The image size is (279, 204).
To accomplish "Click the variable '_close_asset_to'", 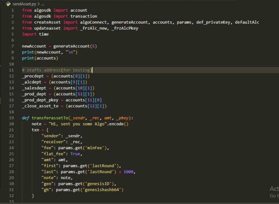I will tap(40, 106).
